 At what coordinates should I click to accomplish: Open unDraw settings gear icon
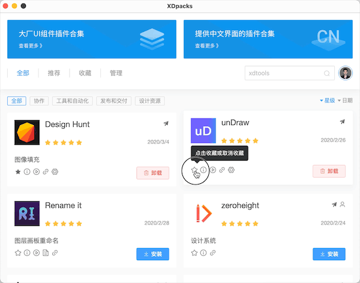point(231,170)
